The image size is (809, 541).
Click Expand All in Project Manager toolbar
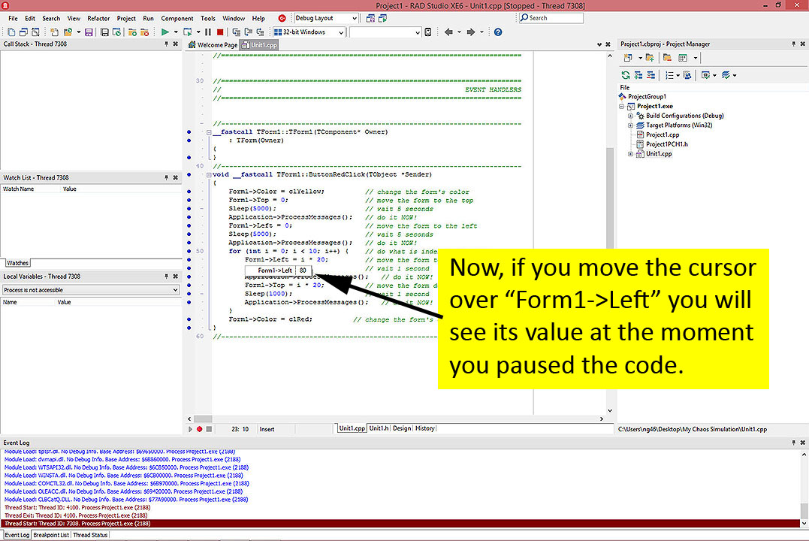tap(638, 75)
